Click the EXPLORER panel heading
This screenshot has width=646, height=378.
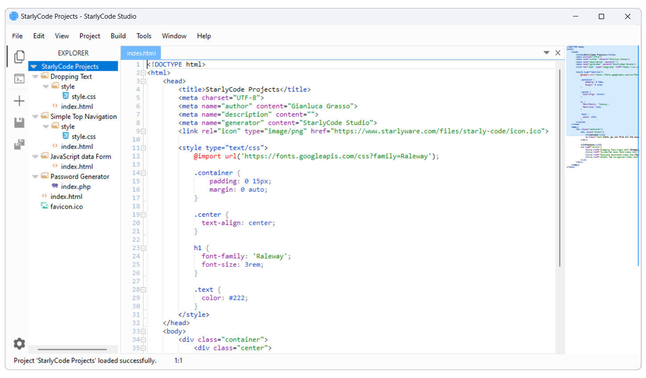click(x=73, y=53)
